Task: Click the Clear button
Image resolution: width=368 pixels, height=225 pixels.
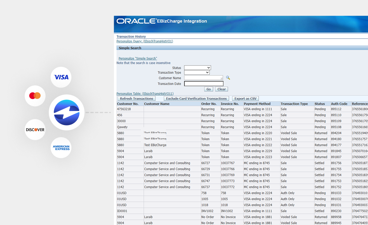Action: point(222,89)
